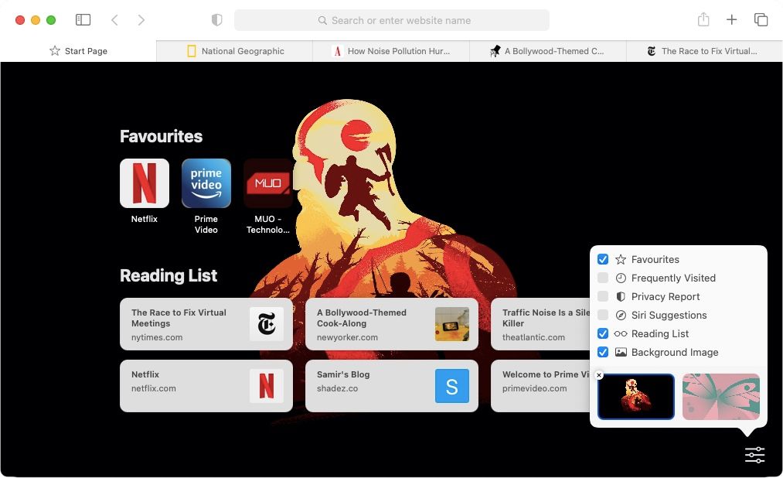Click the Tab Overview icon
The width and height of the screenshot is (783, 478).
point(761,19)
